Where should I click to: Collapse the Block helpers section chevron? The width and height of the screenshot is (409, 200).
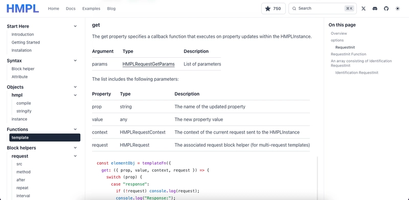[x=75, y=148]
